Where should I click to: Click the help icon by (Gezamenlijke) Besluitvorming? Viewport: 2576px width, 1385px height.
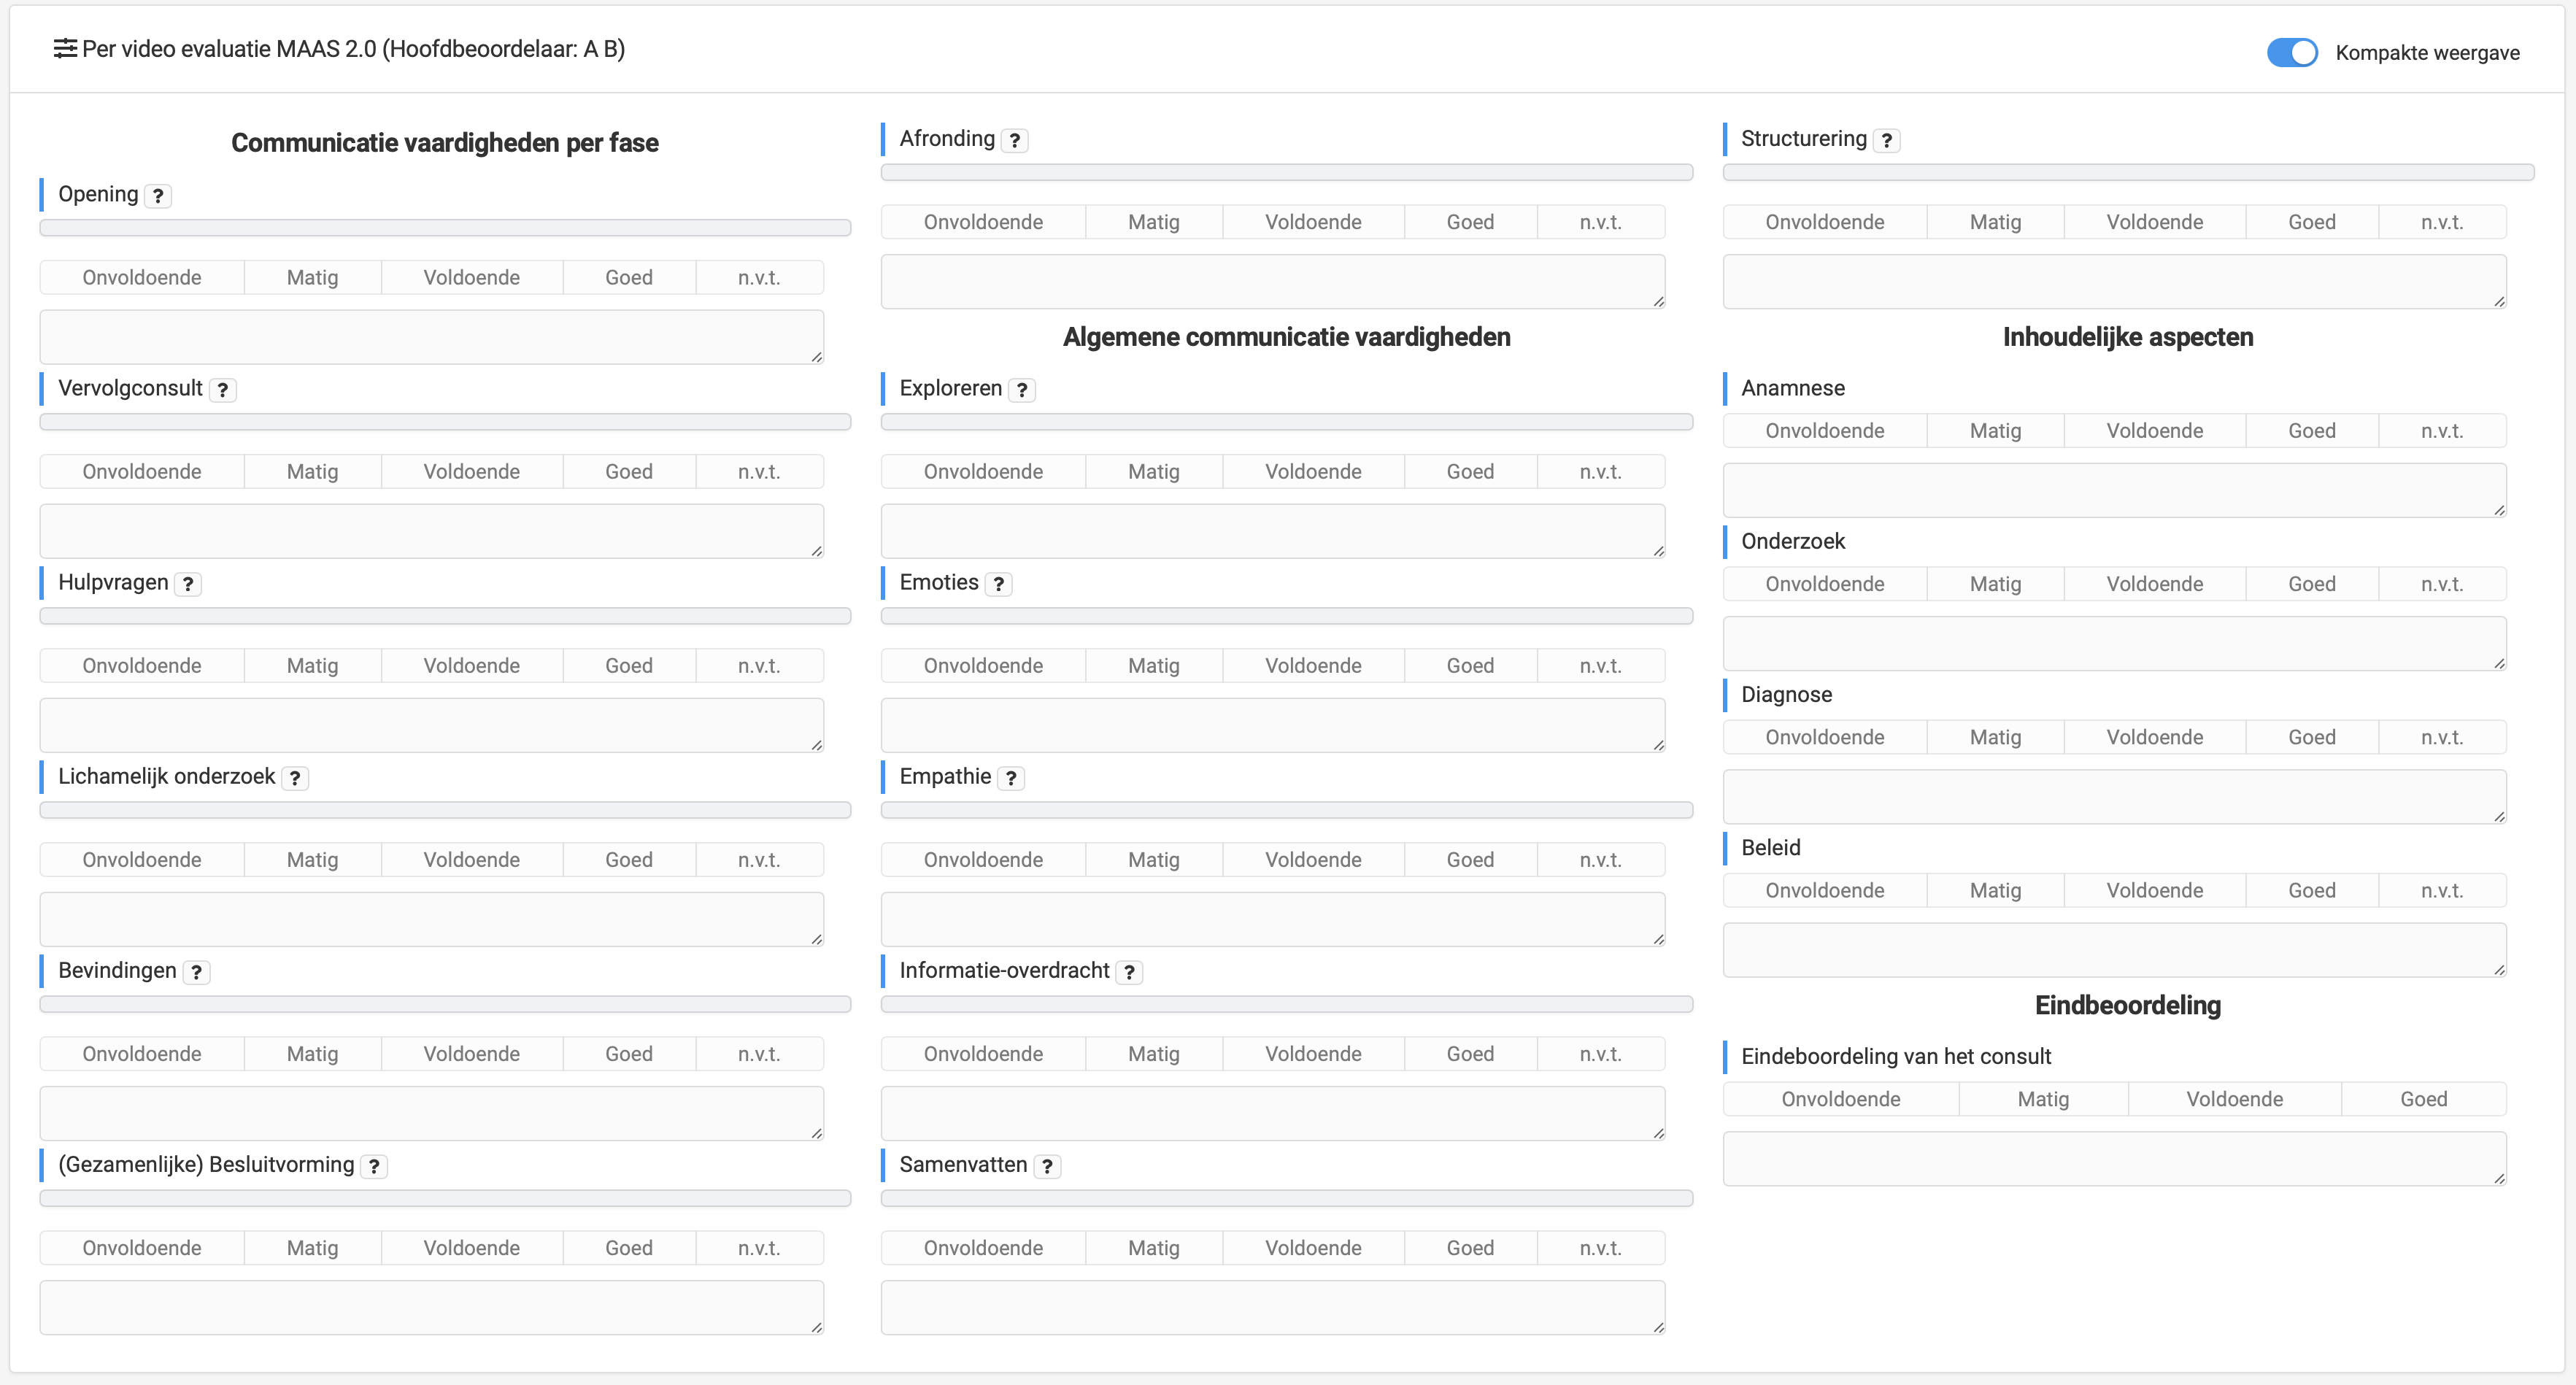coord(374,1166)
